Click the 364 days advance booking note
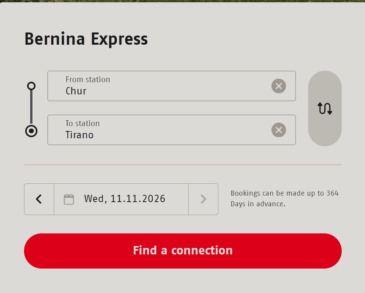This screenshot has height=293, width=365. (284, 199)
